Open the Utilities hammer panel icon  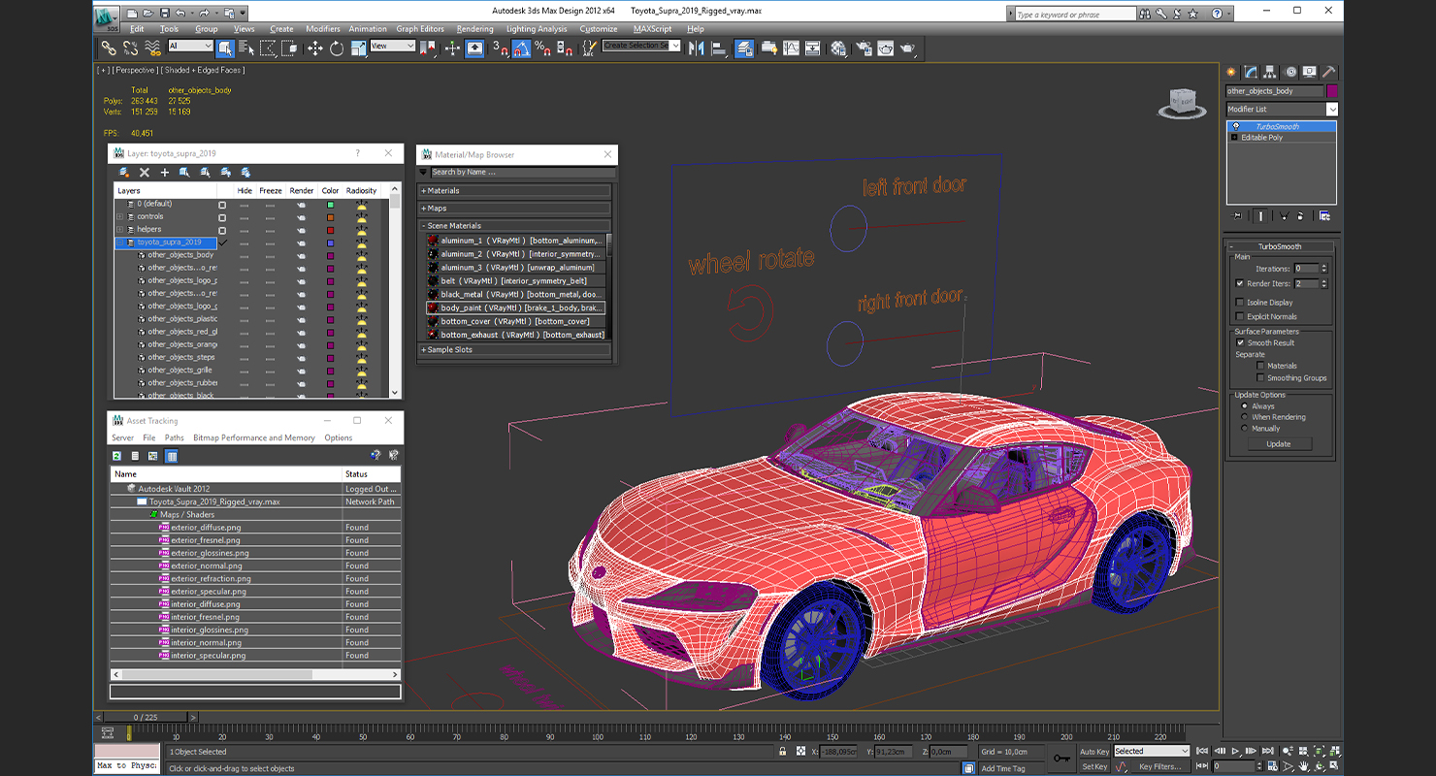(x=1329, y=72)
